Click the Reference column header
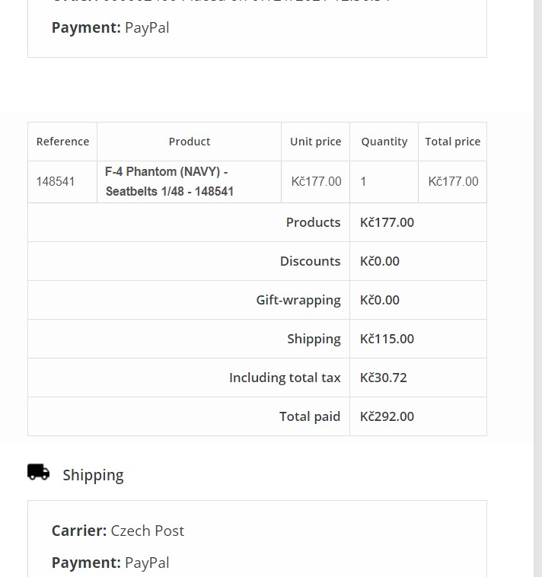 coord(62,142)
